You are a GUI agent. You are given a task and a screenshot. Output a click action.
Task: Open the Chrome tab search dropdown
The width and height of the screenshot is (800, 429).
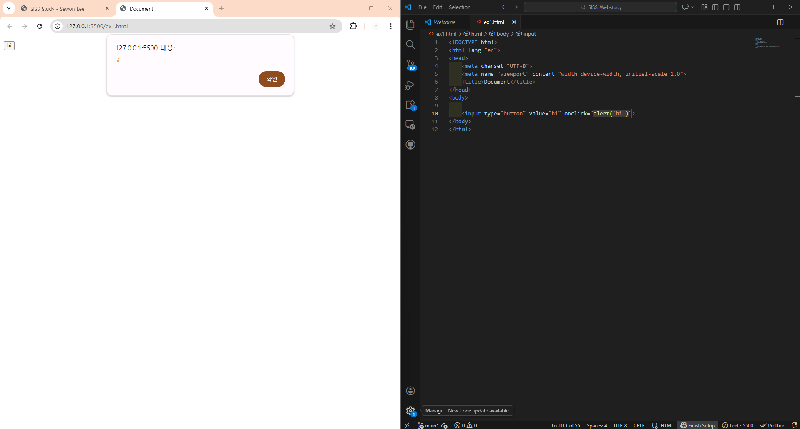(x=9, y=8)
